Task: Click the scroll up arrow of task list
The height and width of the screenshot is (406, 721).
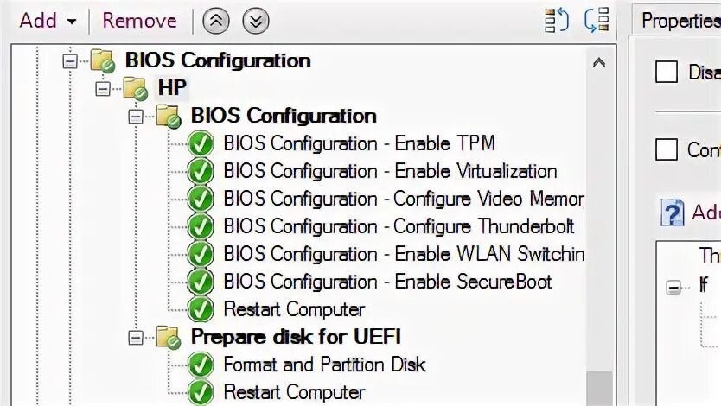Action: point(598,61)
